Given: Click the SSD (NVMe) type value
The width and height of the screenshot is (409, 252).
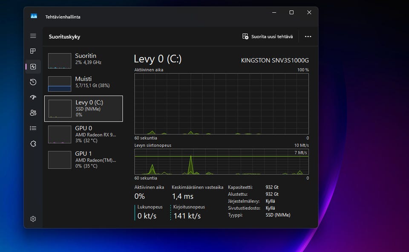Looking at the screenshot, I should (278, 215).
